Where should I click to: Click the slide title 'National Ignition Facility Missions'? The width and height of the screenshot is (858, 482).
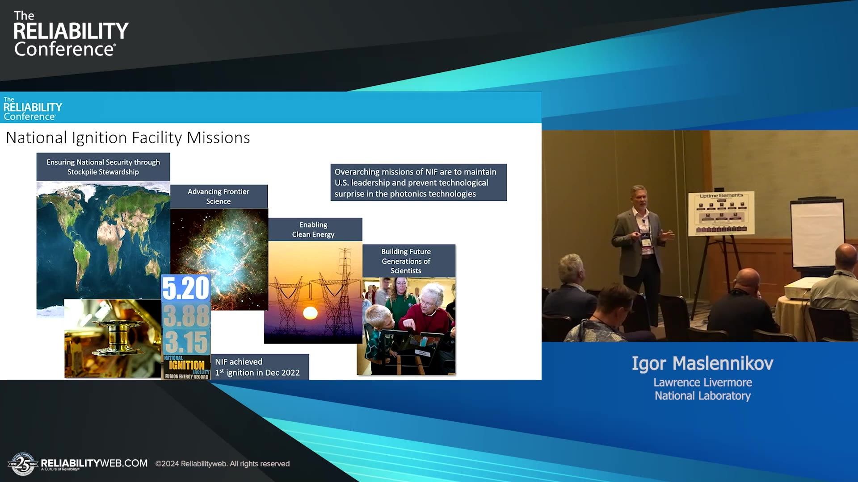[x=128, y=137]
